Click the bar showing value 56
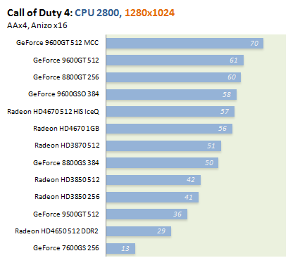This screenshot has width=300, height=258. pyautogui.click(x=169, y=129)
